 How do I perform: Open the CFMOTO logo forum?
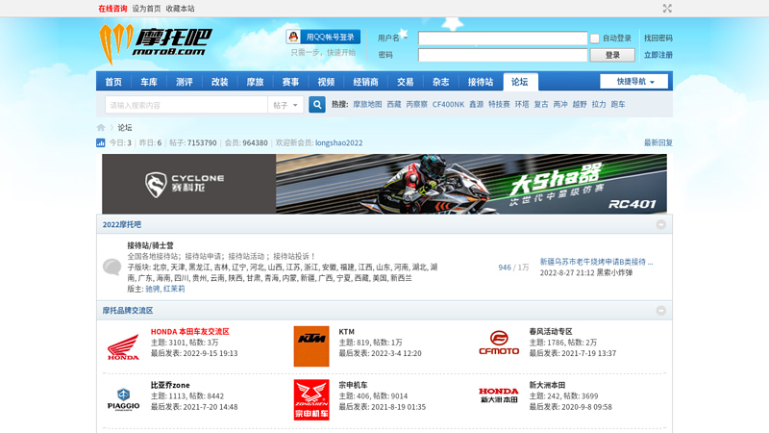coord(499,343)
